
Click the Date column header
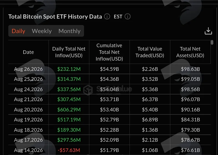28,52
